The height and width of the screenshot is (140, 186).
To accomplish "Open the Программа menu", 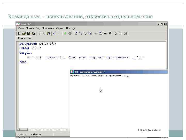I will pos(48,28).
